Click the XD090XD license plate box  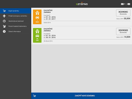tap(123, 31)
